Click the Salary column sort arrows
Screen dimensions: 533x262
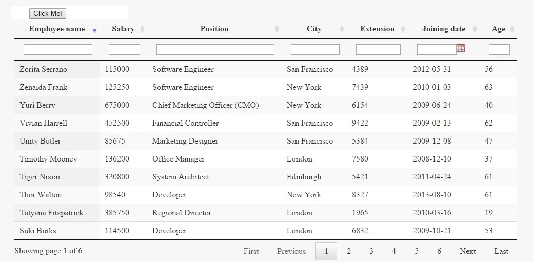142,29
